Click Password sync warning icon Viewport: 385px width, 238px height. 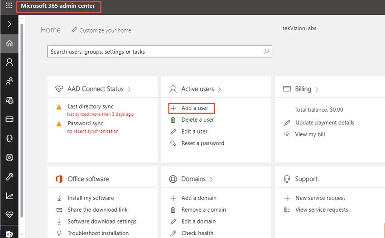59,124
